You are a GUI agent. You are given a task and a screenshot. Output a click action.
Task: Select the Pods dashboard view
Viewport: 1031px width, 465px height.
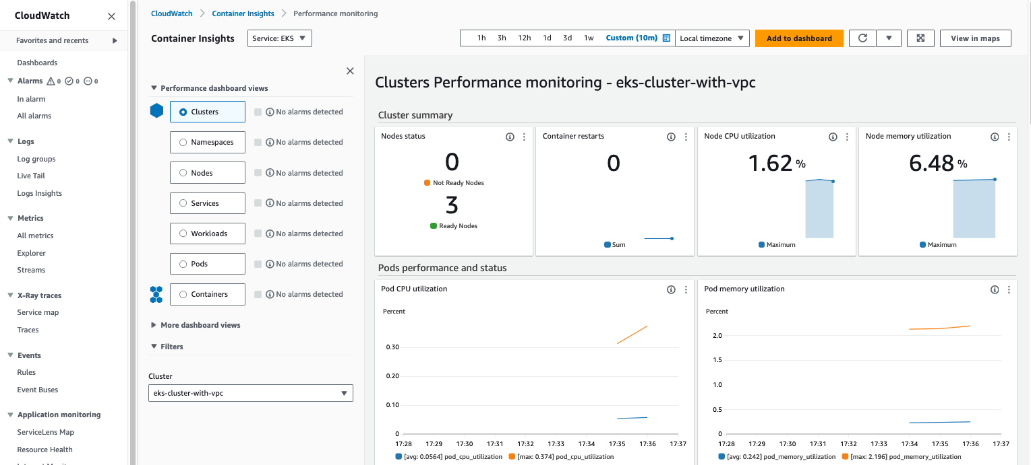coord(208,264)
